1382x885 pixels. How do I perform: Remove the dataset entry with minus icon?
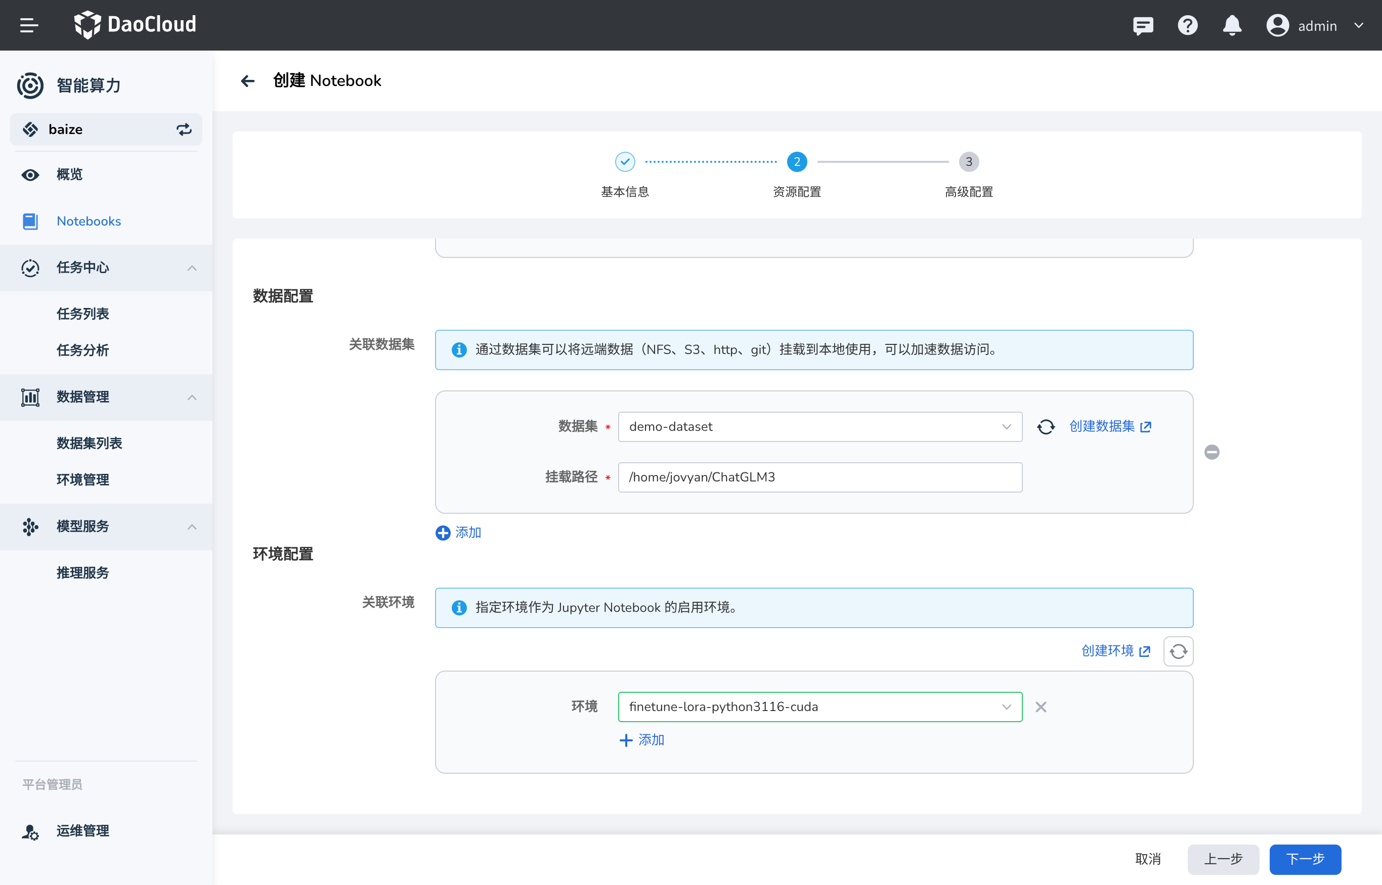(x=1212, y=452)
